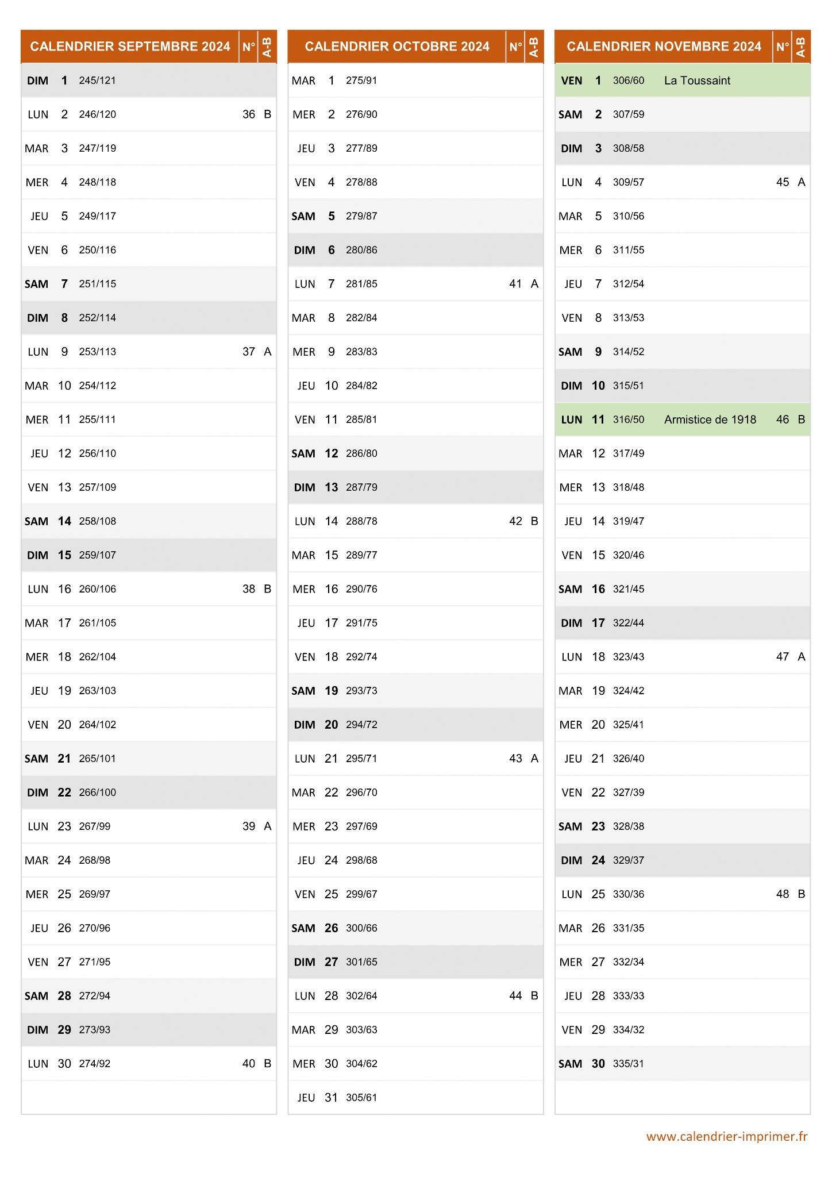Click the DIM 13 October row
This screenshot has width=832, height=1177.
[x=415, y=487]
